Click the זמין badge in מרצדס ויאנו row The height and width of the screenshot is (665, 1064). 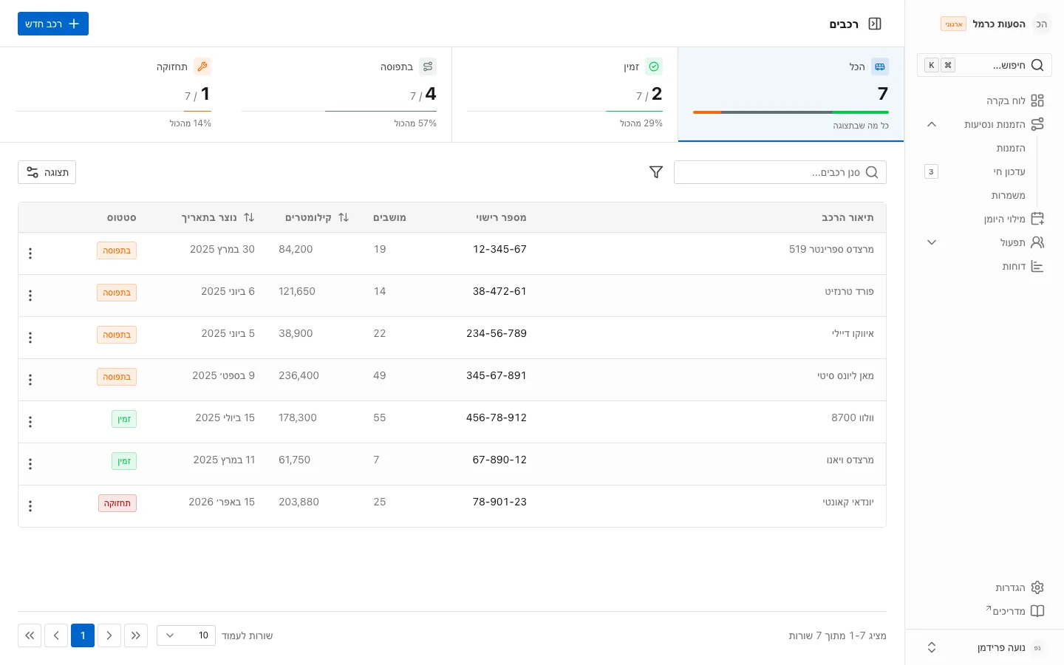coord(124,461)
